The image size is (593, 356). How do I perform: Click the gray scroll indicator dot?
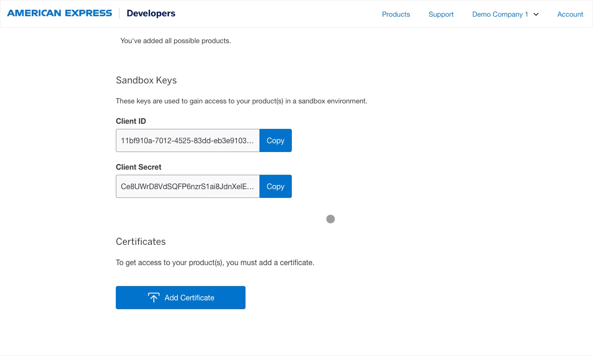[330, 218]
